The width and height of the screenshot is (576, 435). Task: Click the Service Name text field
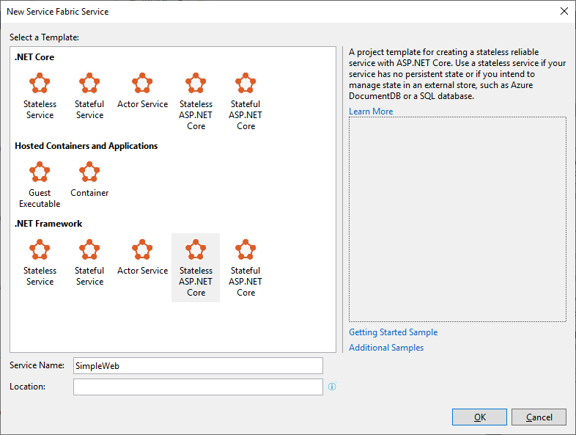(198, 366)
